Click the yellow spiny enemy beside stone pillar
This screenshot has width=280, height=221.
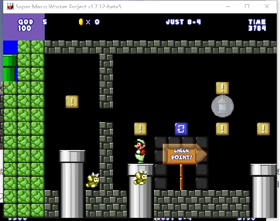pyautogui.click(x=93, y=180)
